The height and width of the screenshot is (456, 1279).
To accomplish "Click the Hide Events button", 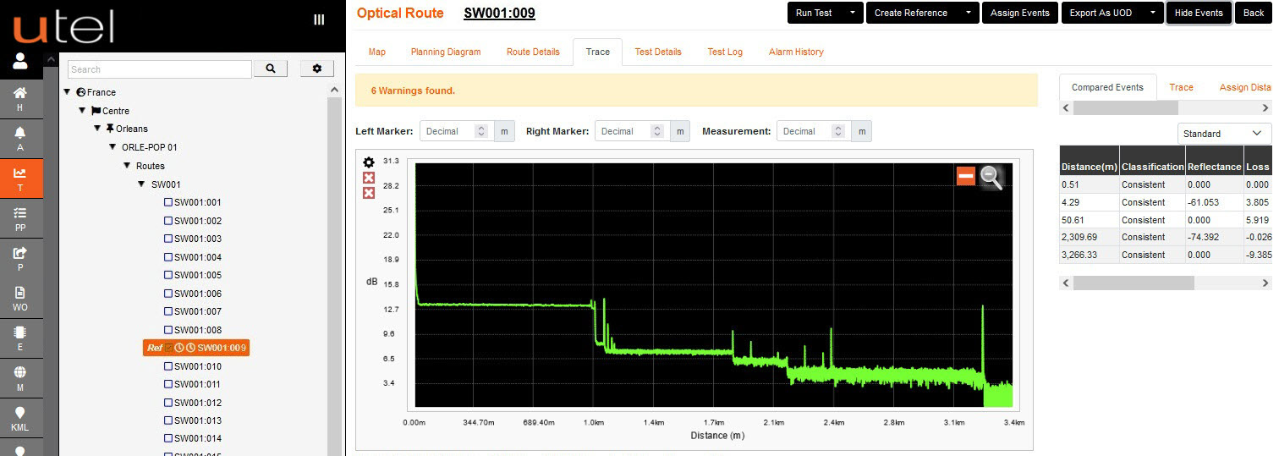I will click(x=1198, y=13).
